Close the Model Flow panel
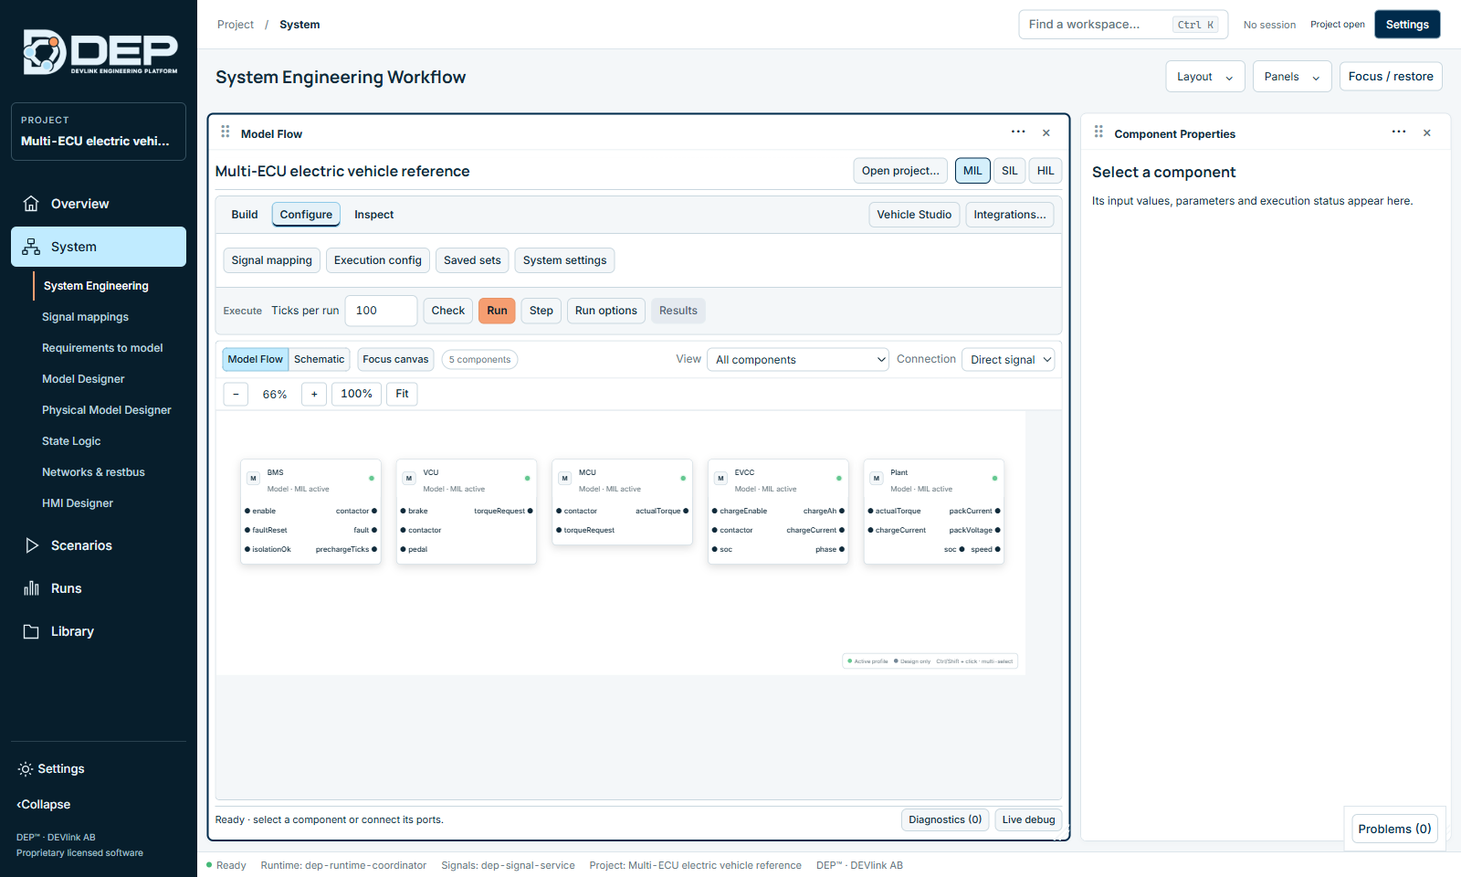 (1046, 133)
